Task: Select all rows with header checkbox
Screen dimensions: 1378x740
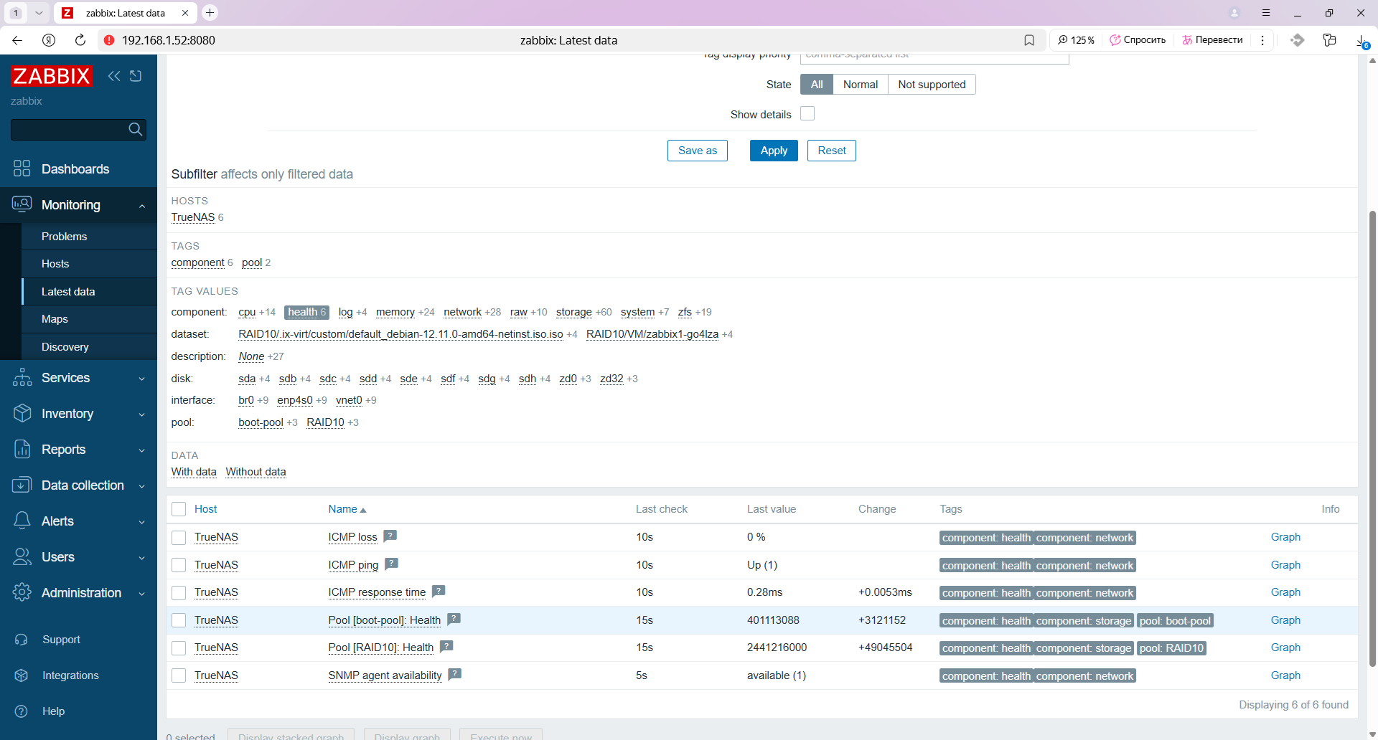Action: pyautogui.click(x=179, y=509)
